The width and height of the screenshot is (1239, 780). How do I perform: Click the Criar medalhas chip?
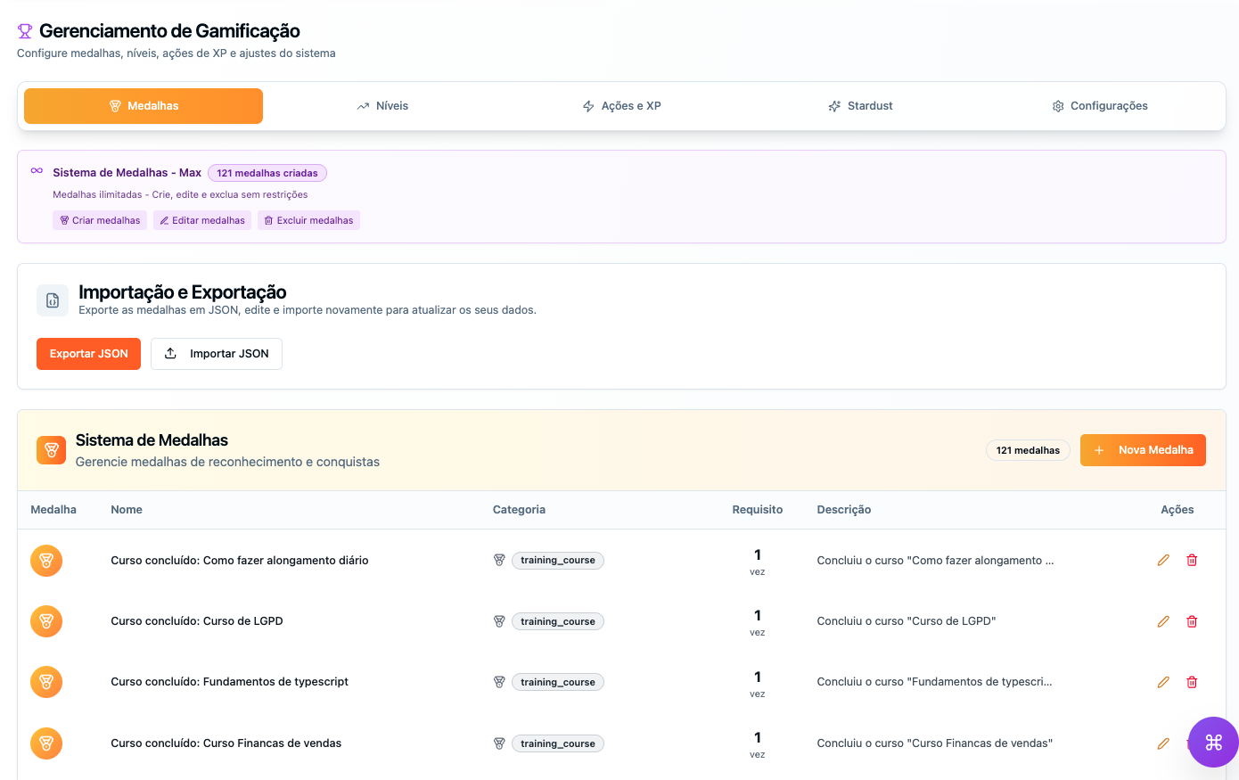coord(100,220)
